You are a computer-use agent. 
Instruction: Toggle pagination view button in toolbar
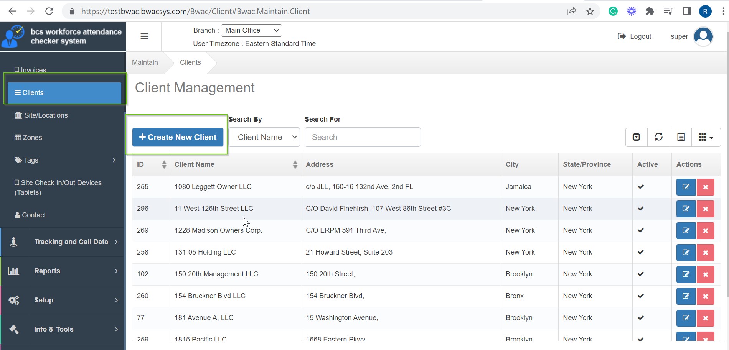(x=636, y=137)
